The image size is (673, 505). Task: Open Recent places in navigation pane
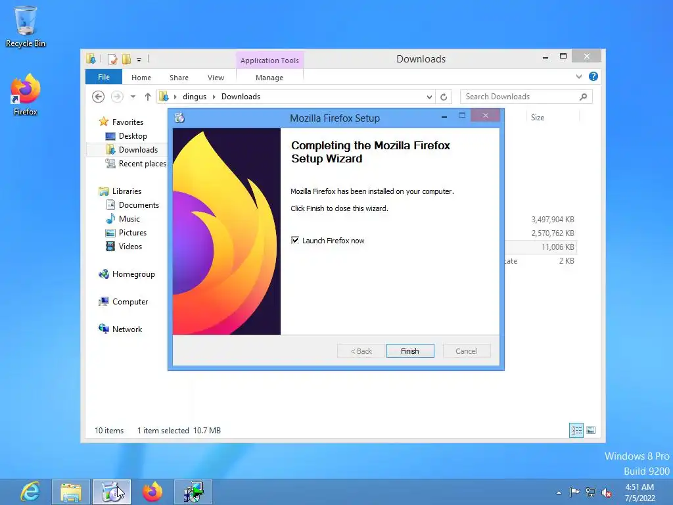pyautogui.click(x=142, y=163)
